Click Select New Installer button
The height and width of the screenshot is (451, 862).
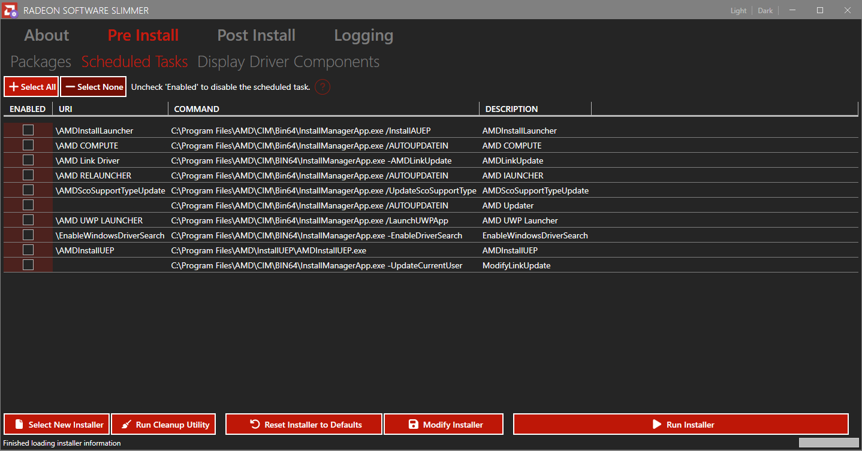pyautogui.click(x=57, y=425)
